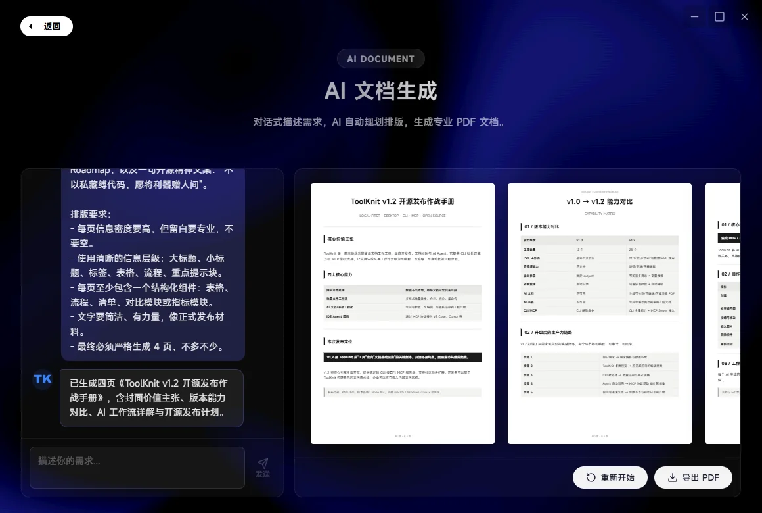762x513 pixels.
Task: Click the restart circular arrow icon
Action: tap(591, 477)
